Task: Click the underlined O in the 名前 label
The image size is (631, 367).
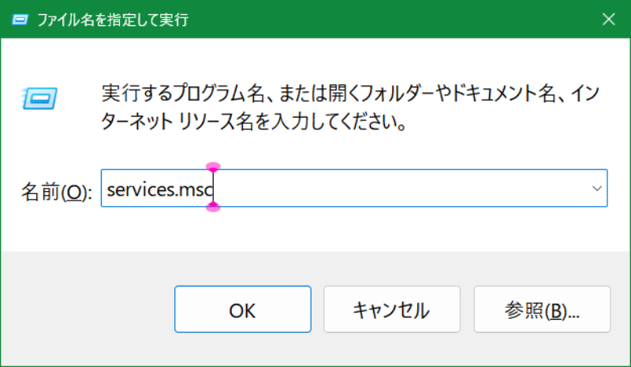Action: point(75,192)
